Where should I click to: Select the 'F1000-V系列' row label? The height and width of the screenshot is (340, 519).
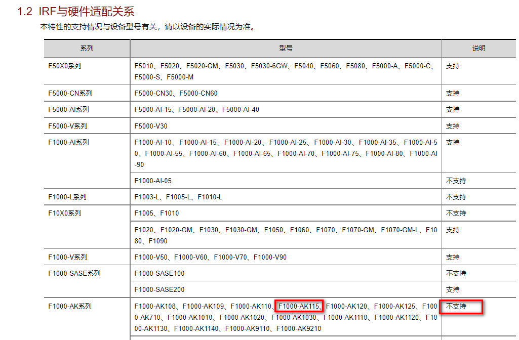[x=67, y=257]
